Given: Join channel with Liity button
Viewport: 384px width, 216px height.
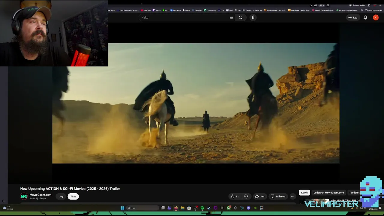Looking at the screenshot, I should point(61,196).
